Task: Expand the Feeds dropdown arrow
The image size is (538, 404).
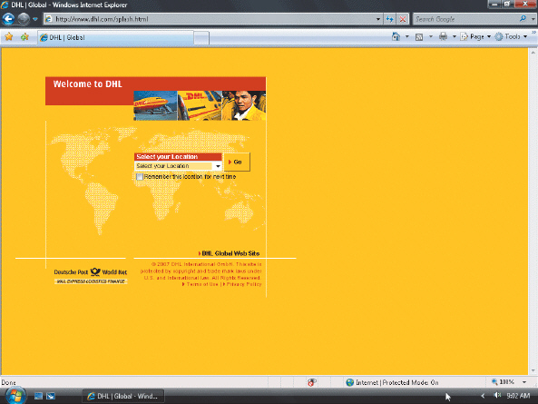Action: [431, 36]
